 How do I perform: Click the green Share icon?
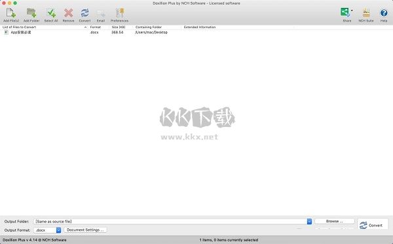pos(345,12)
